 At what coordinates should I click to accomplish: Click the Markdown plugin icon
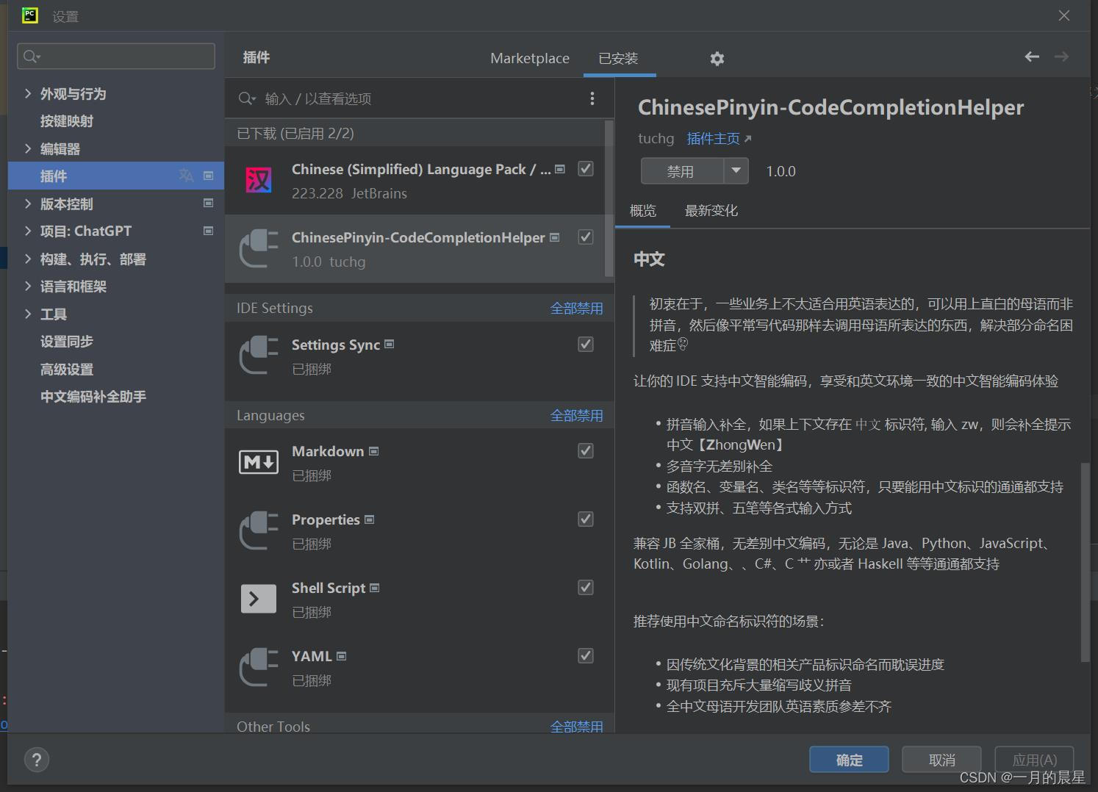259,462
